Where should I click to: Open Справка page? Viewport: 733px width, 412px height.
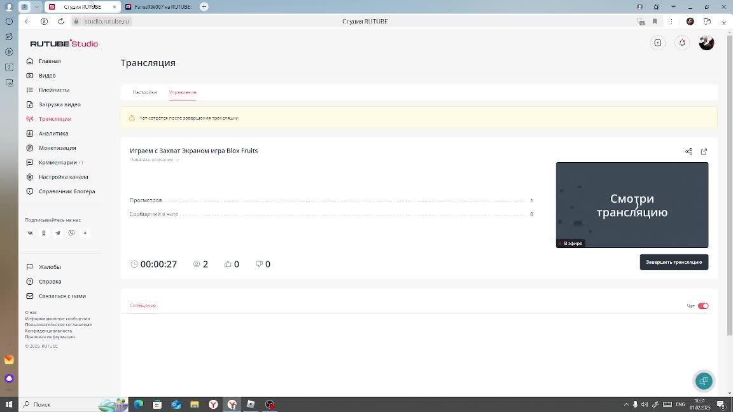pyautogui.click(x=50, y=282)
